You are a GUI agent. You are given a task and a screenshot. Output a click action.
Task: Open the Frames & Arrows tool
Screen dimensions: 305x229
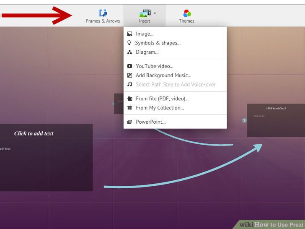tap(103, 16)
